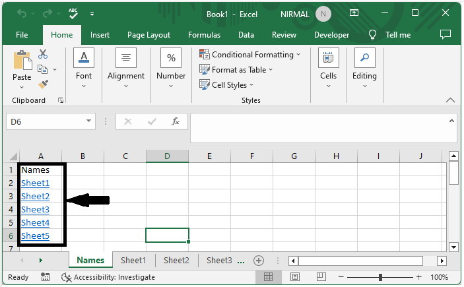The width and height of the screenshot is (464, 287).
Task: Follow the Sheet3 hyperlink in A4
Action: pyautogui.click(x=35, y=210)
